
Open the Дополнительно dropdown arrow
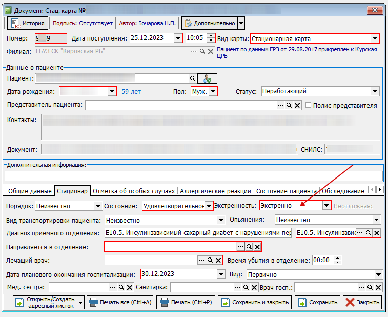click(241, 23)
